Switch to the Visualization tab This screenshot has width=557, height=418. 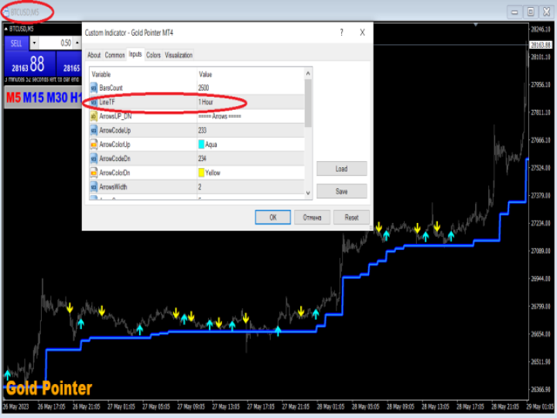click(179, 55)
